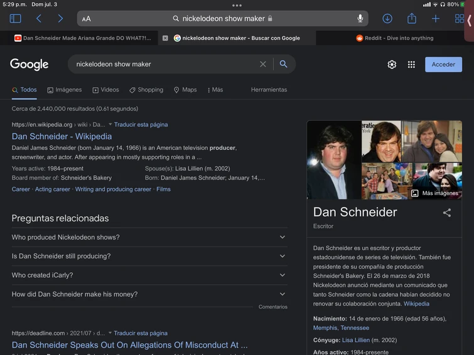Switch to the Reddit tab
This screenshot has width=474, height=355.
click(394, 38)
